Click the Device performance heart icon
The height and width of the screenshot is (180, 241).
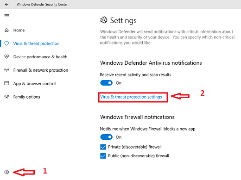[x=6, y=57]
